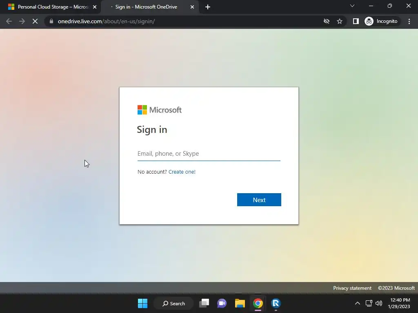Click the Create one! link

pyautogui.click(x=182, y=172)
